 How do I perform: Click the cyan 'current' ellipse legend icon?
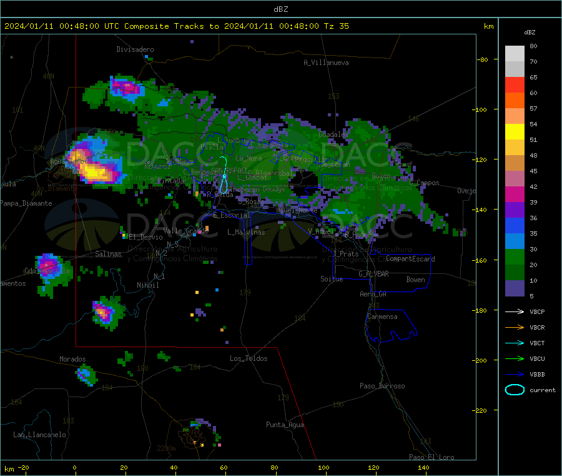(515, 390)
